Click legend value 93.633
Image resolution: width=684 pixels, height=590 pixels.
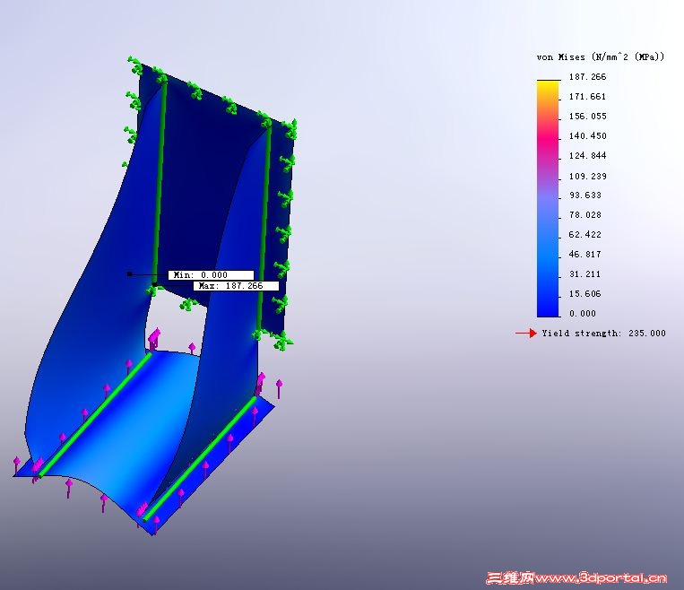(585, 195)
